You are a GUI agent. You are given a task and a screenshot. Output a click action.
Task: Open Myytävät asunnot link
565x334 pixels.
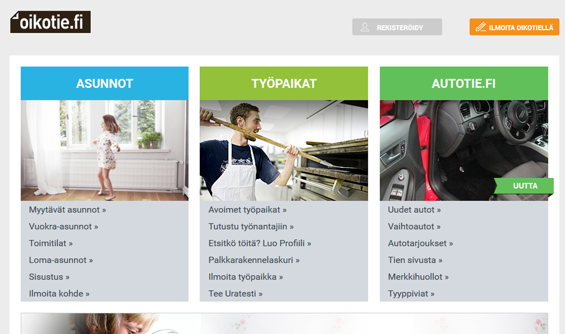coord(68,210)
